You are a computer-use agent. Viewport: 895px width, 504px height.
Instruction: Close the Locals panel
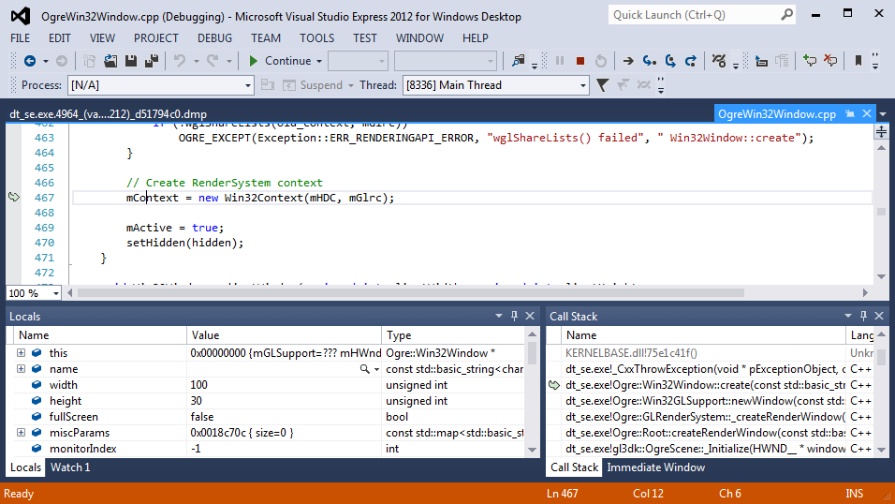point(530,316)
